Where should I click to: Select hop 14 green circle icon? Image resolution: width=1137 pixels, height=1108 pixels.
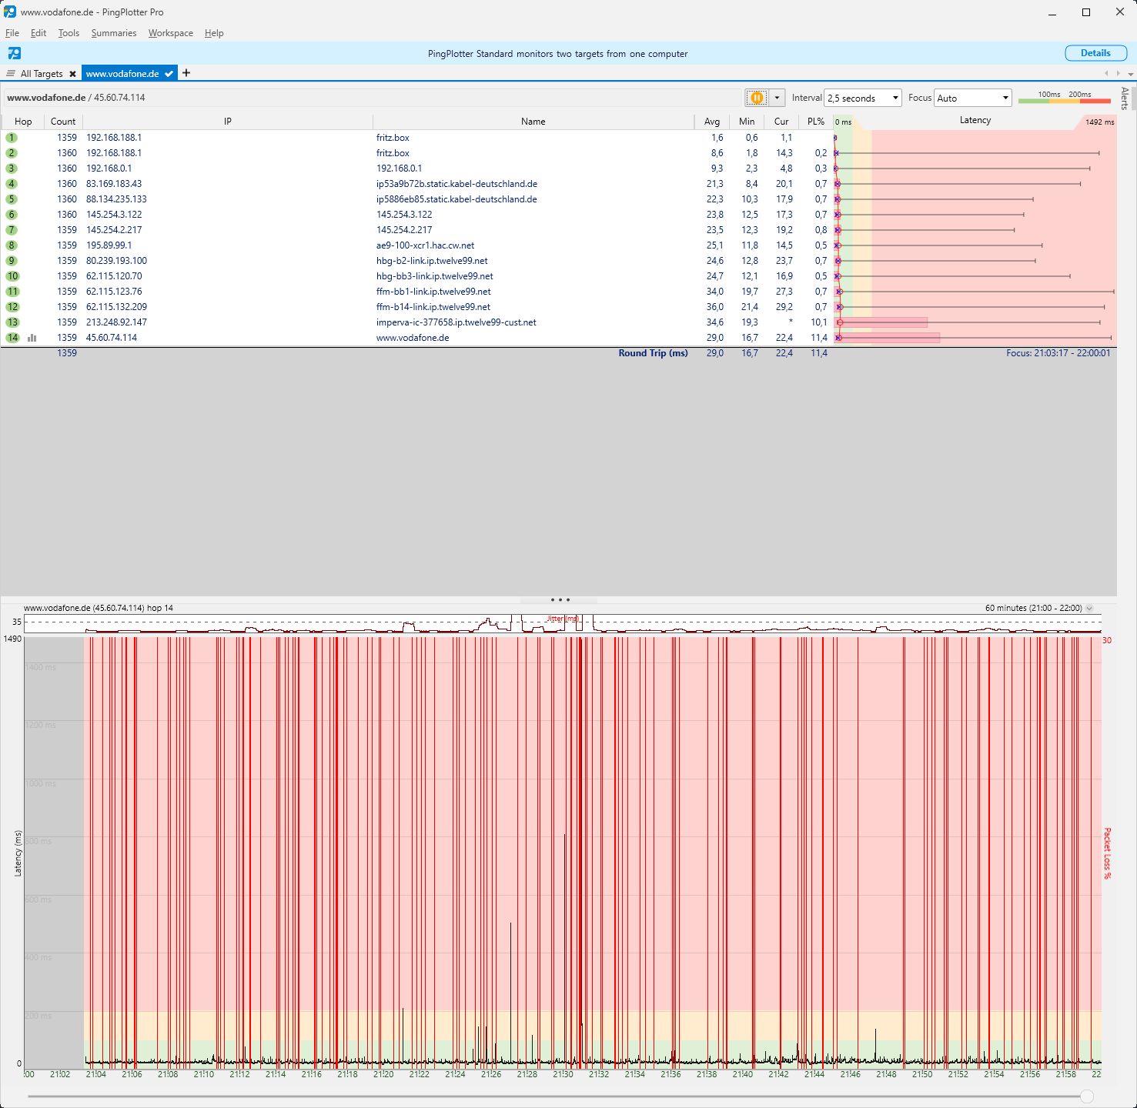click(12, 338)
